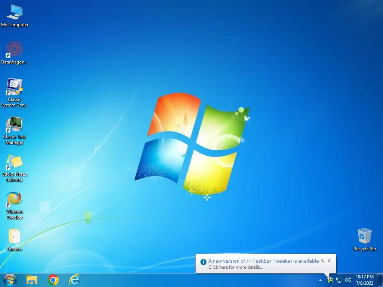Open the network tray icon

pyautogui.click(x=339, y=280)
